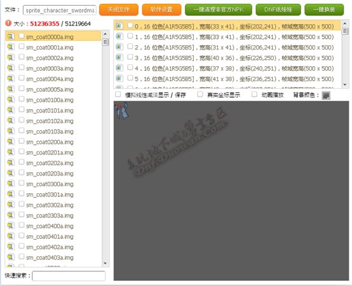Enable 真实坐标显示 checkbox
Image resolution: width=352 pixels, height=286 pixels.
point(200,94)
